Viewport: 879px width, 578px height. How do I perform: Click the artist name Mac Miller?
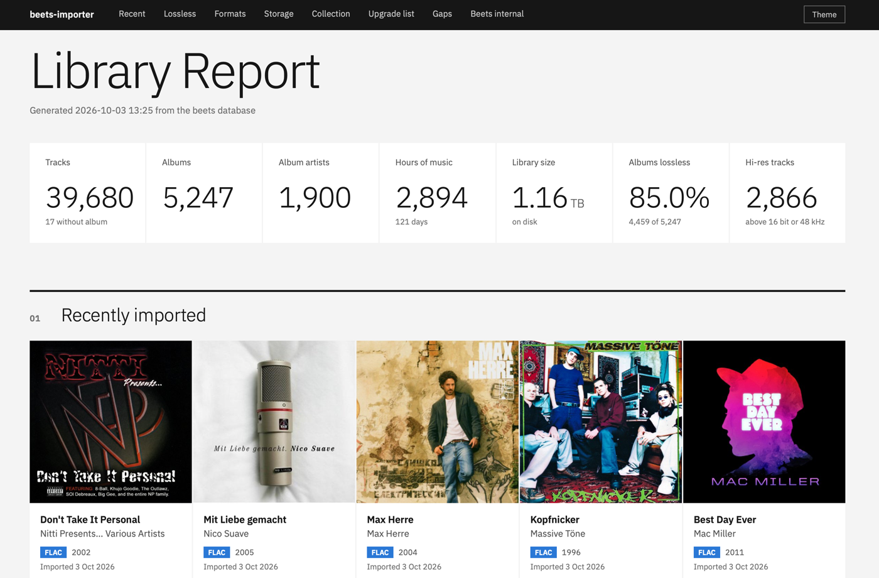(x=715, y=533)
